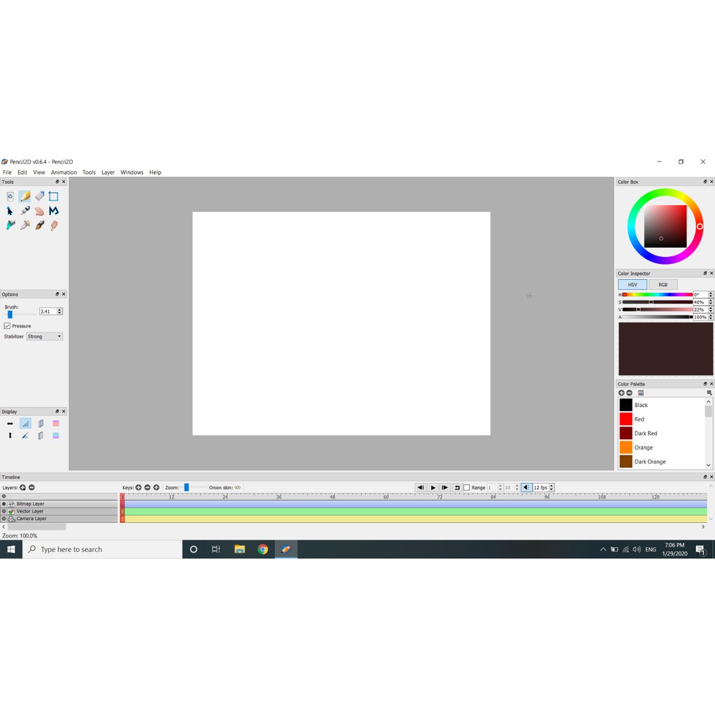Image resolution: width=715 pixels, height=715 pixels.
Task: Select the Pencil tool
Action: (x=24, y=196)
